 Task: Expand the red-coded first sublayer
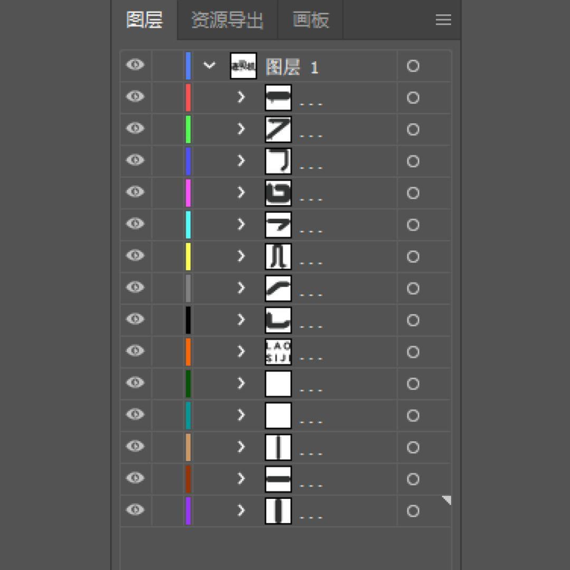point(241,97)
